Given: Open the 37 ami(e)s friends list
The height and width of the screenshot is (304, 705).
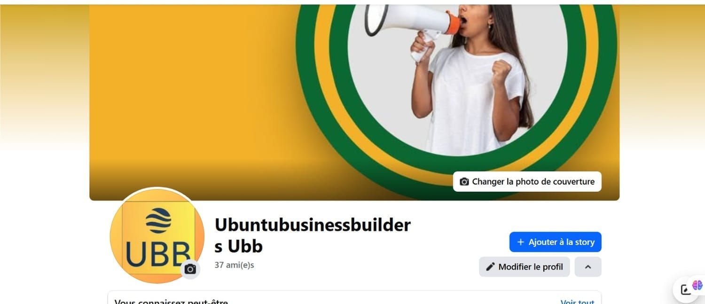Looking at the screenshot, I should tap(234, 265).
